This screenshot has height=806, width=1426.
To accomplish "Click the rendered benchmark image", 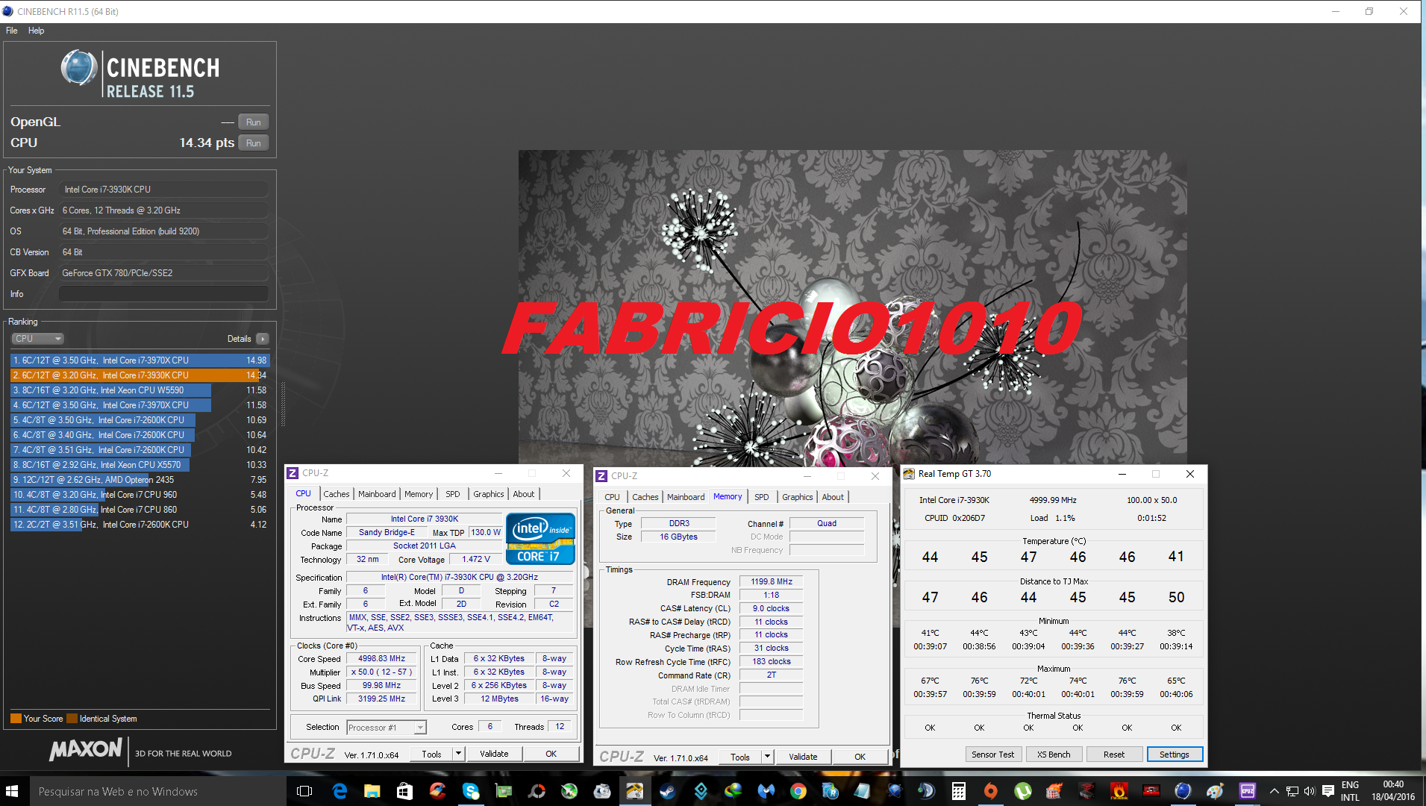I will (x=852, y=307).
